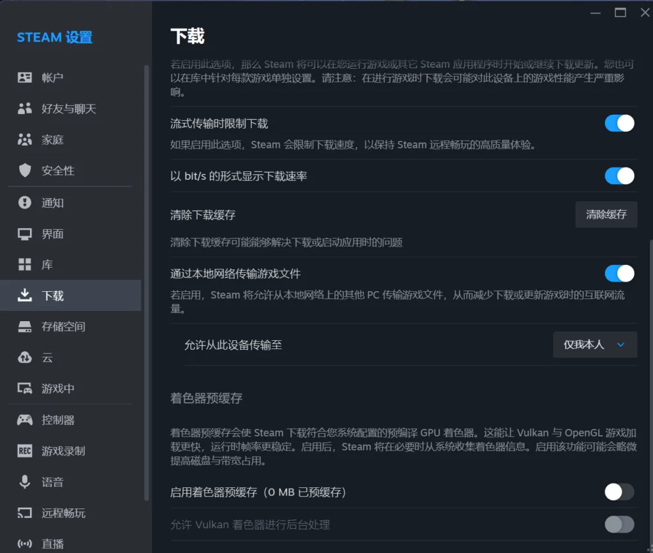Enable 启用着色器预缓存 switch
Image resolution: width=653 pixels, height=553 pixels.
[619, 492]
